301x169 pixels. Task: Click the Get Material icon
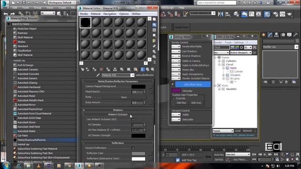(x=82, y=69)
